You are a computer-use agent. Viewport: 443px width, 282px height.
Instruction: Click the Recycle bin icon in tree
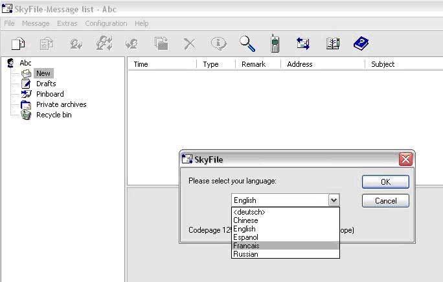tap(26, 115)
